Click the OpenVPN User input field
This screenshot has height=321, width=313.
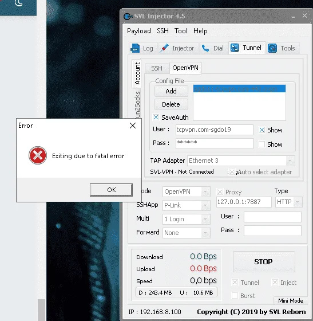coord(215,130)
